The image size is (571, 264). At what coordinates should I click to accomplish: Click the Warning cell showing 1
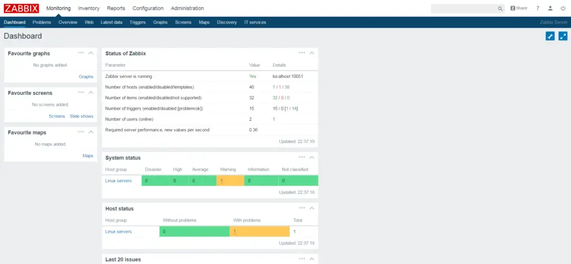click(230, 180)
